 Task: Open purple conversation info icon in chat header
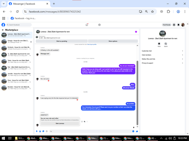136,32
